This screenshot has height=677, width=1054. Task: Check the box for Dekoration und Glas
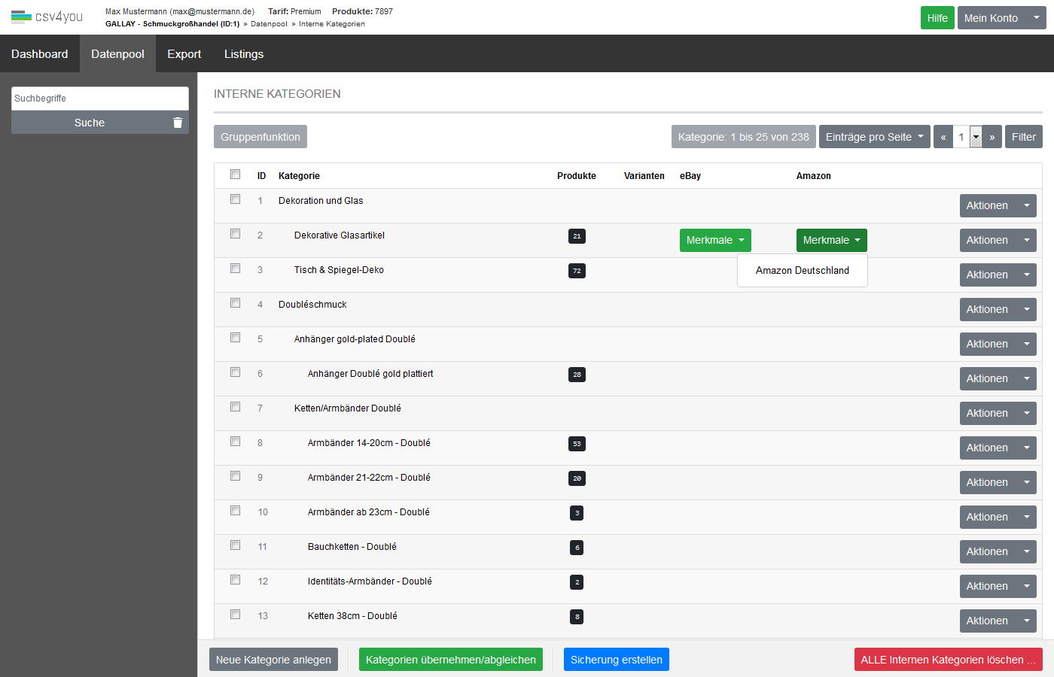point(235,199)
